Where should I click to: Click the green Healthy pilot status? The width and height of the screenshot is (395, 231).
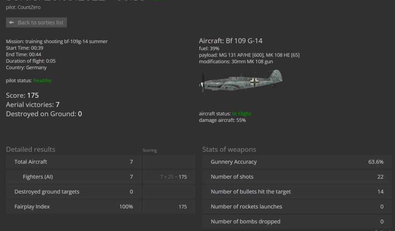click(42, 80)
